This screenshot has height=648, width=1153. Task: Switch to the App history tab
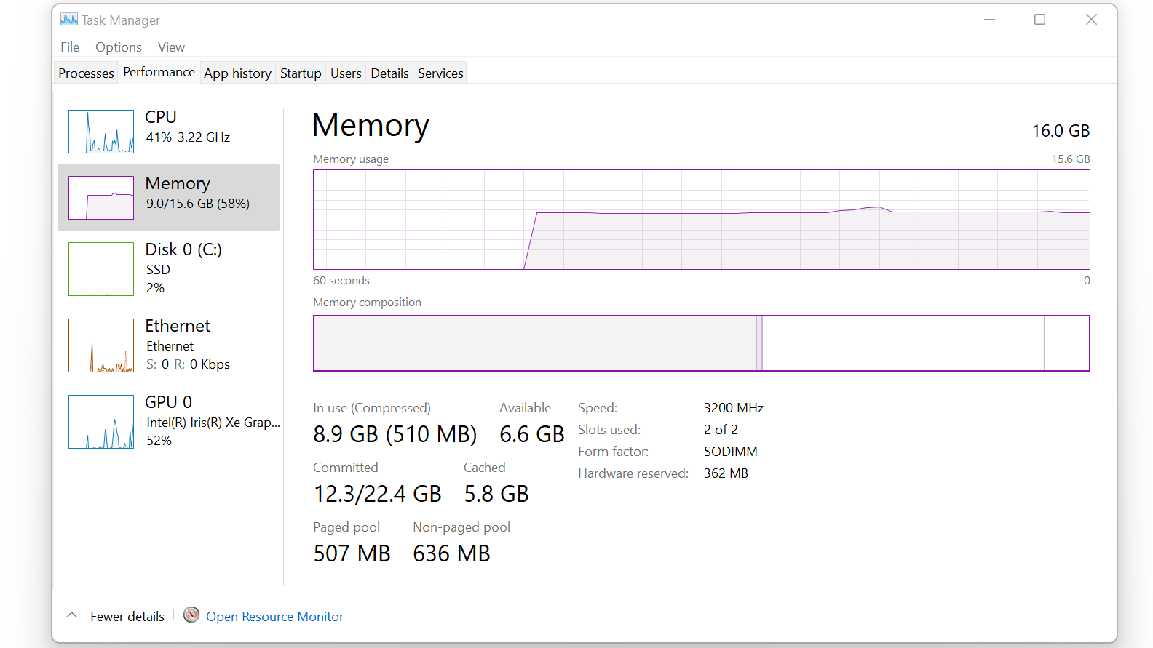(237, 73)
